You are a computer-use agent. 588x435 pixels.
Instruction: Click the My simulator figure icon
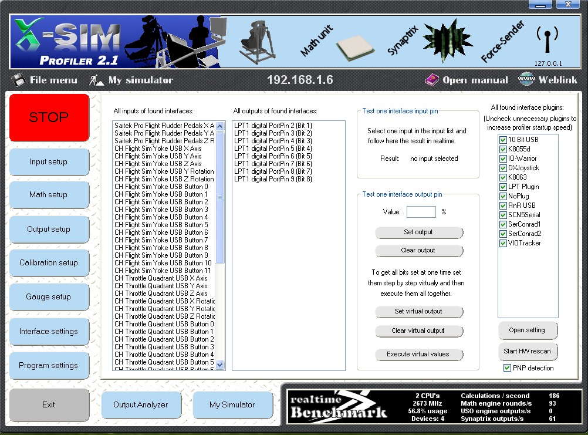(96, 80)
